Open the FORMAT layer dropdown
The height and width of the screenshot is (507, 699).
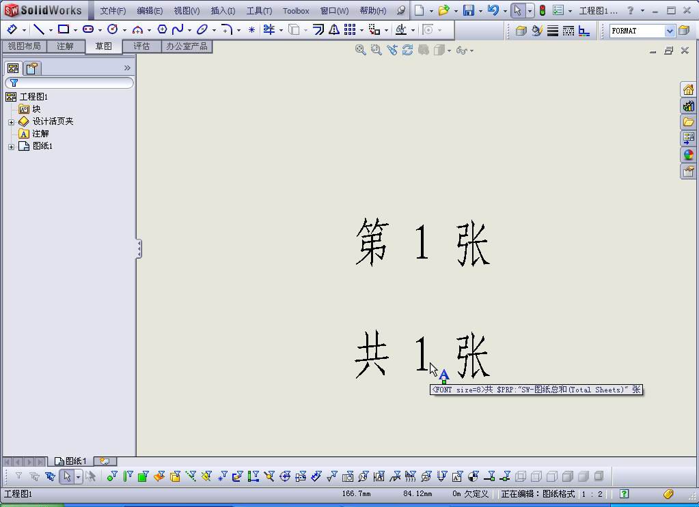tap(670, 31)
